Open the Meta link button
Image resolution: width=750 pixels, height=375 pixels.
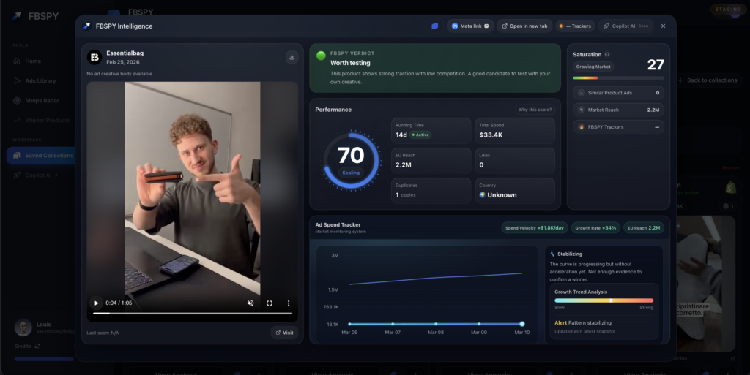pos(470,26)
